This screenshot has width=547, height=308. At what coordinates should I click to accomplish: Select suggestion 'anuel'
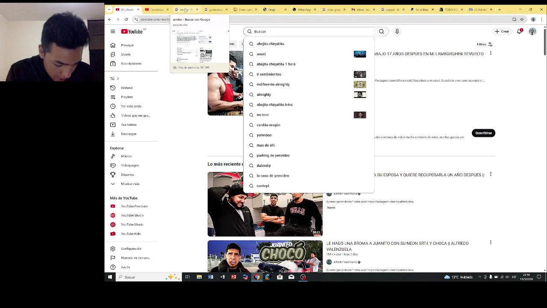[309, 54]
